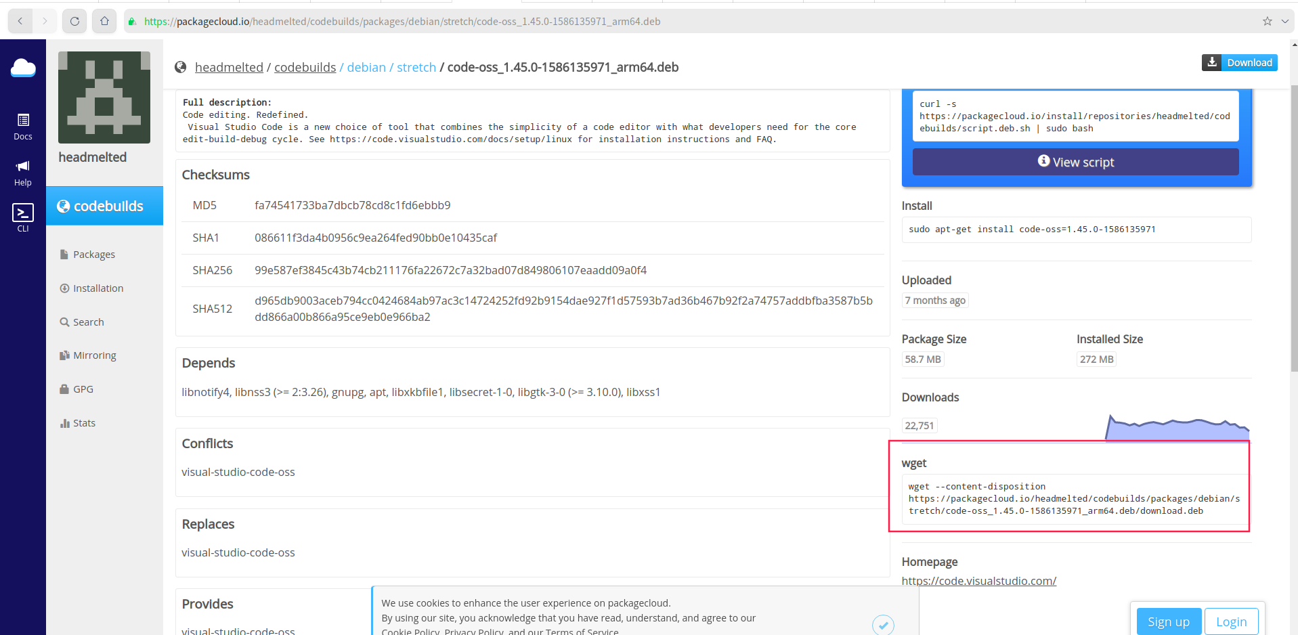
Task: Click visual-studio-code-oss under Conflicts
Action: pos(238,472)
